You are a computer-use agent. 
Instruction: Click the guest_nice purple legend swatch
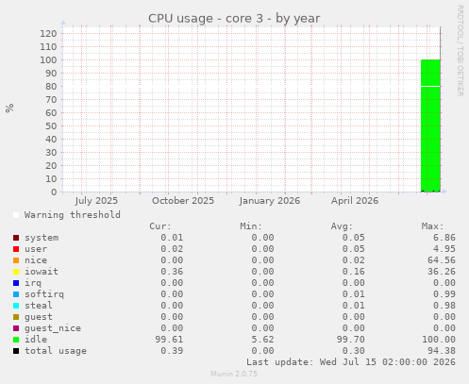point(16,328)
